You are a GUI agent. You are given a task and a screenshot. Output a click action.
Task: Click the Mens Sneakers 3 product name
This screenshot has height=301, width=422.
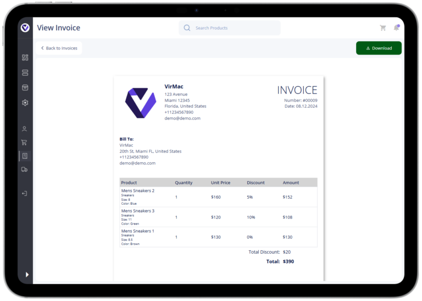(x=138, y=211)
